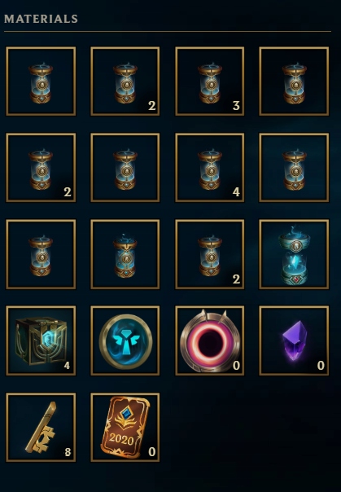This screenshot has height=492, width=341.
Task: Select first-row capsule with count 2
Action: pyautogui.click(x=125, y=81)
